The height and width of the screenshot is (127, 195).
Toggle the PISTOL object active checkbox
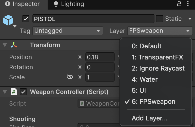26,19
